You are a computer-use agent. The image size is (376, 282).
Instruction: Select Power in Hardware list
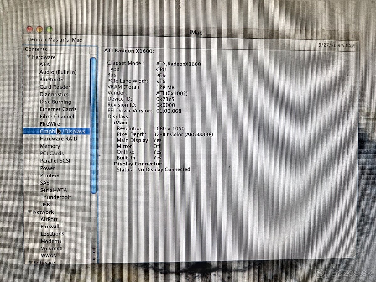click(47, 168)
